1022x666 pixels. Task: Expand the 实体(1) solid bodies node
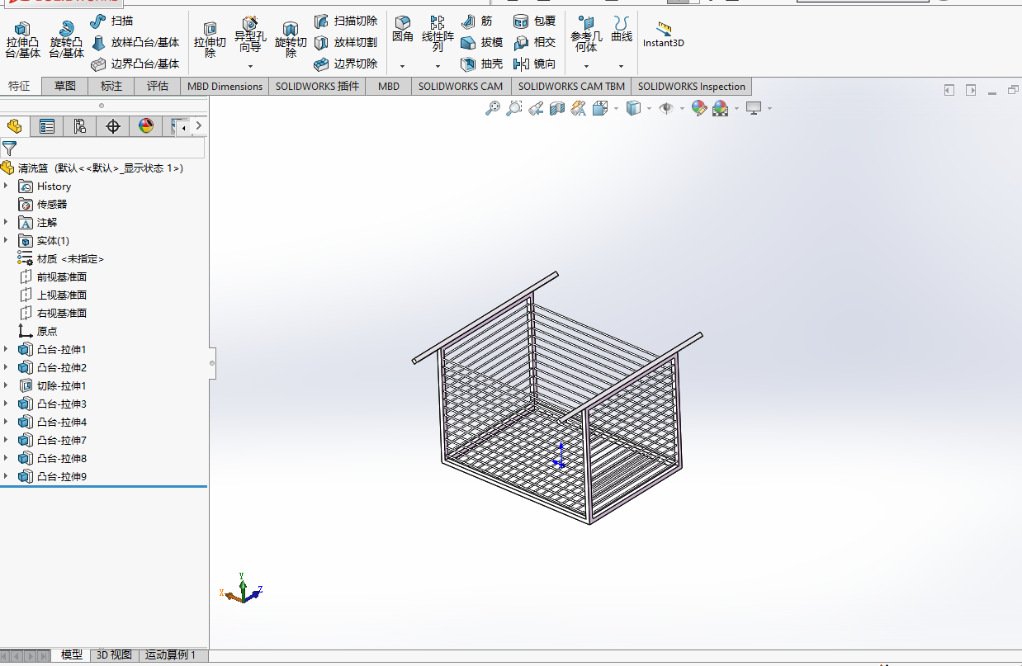click(x=6, y=241)
